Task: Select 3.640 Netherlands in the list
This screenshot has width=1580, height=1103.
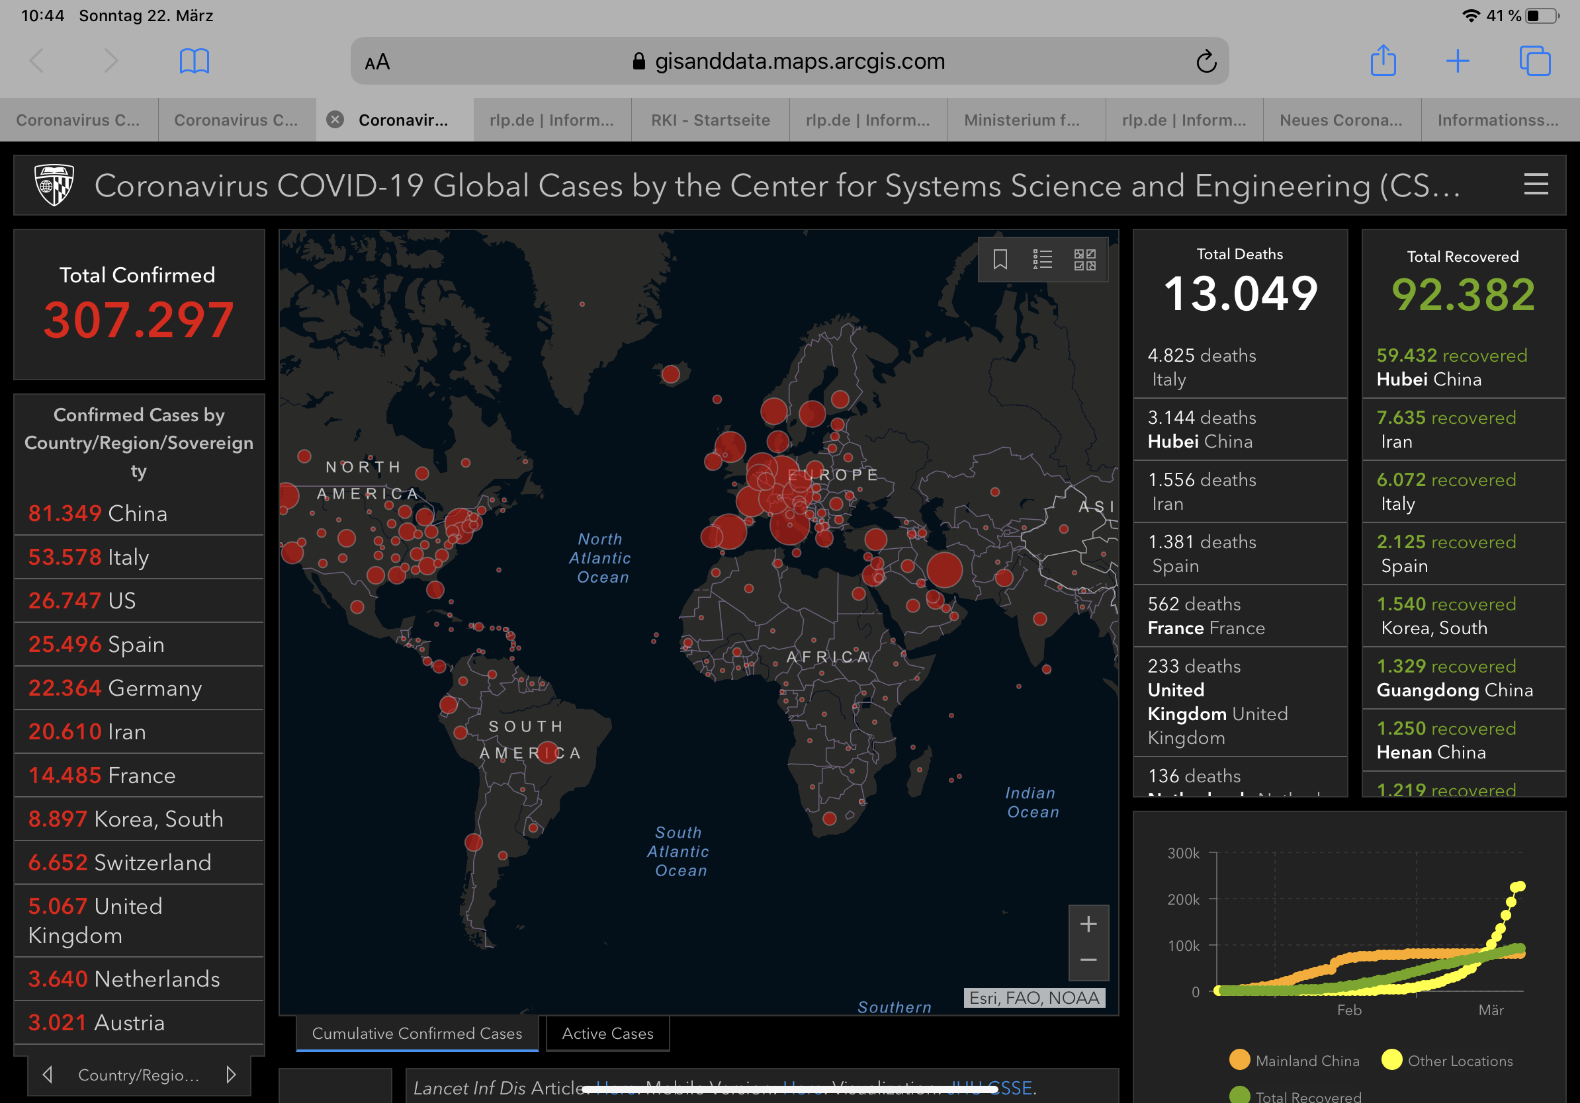Action: tap(139, 979)
